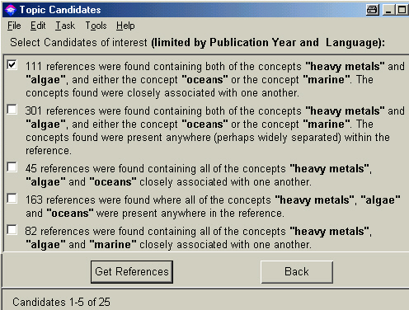
Task: Open the Edit menu
Action: [x=38, y=26]
